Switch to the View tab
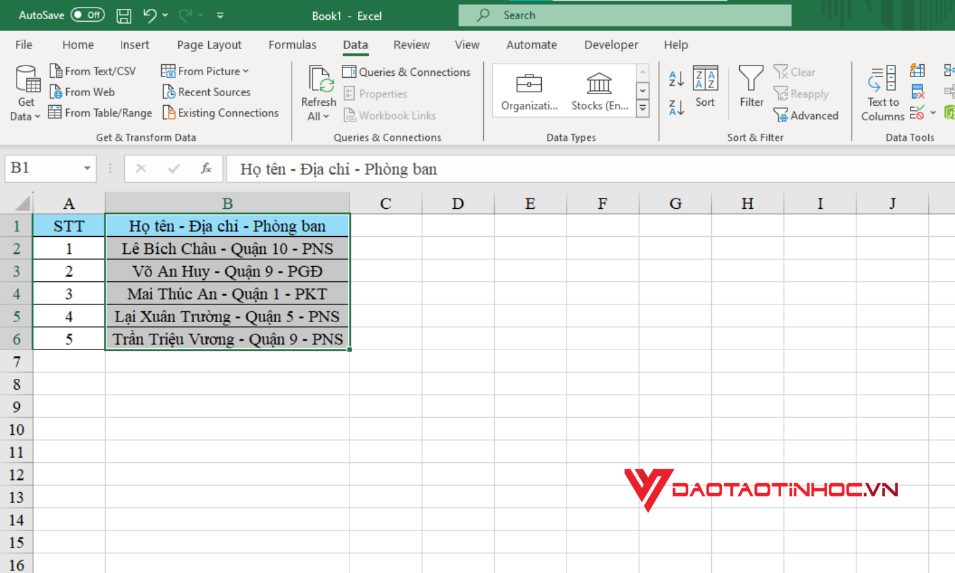 [x=467, y=45]
